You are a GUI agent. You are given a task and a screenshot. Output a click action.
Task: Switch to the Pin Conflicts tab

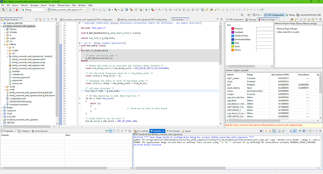141,131
